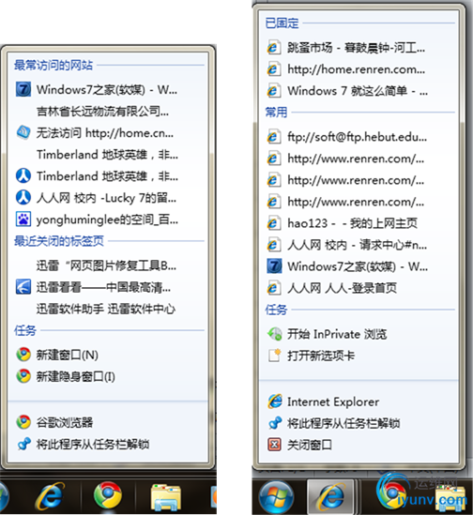Screen dimensions: 473x515
Task: Click the IE logo beside Internet Explorer
Action: click(x=275, y=401)
